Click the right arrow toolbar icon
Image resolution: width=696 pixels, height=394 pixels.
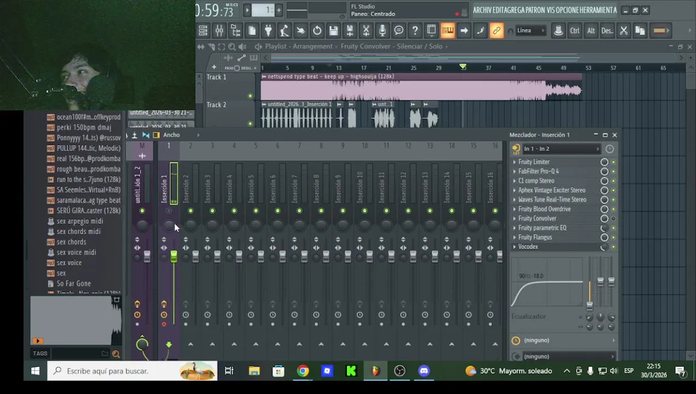pos(464,31)
